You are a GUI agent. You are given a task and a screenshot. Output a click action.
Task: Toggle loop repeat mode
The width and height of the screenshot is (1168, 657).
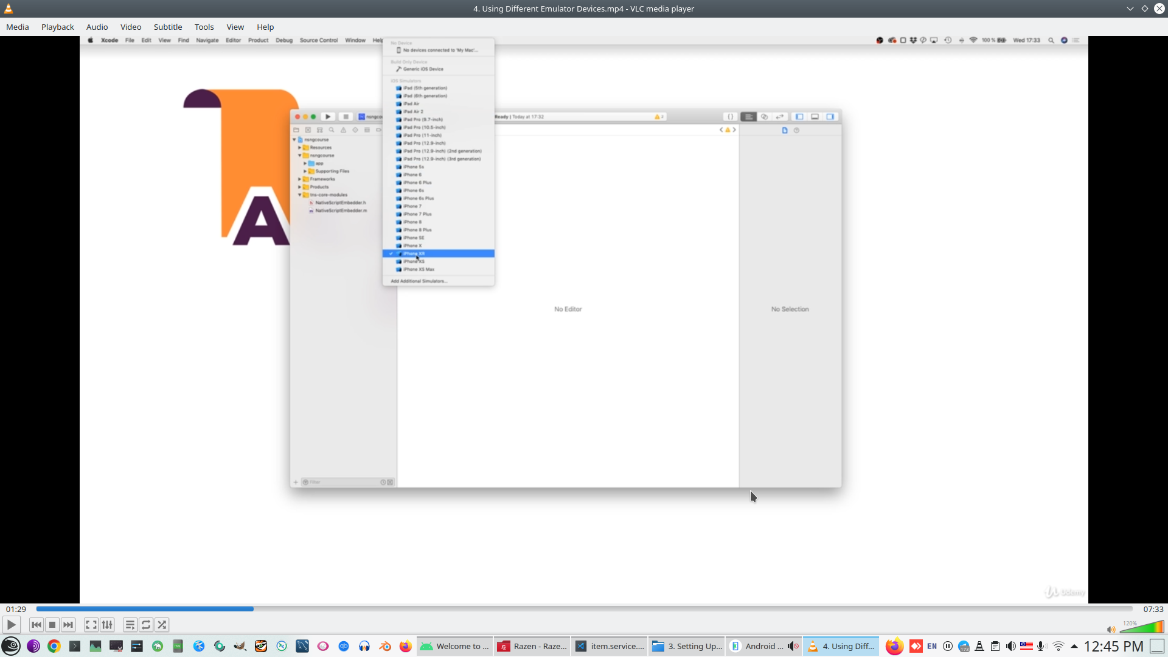click(x=146, y=625)
